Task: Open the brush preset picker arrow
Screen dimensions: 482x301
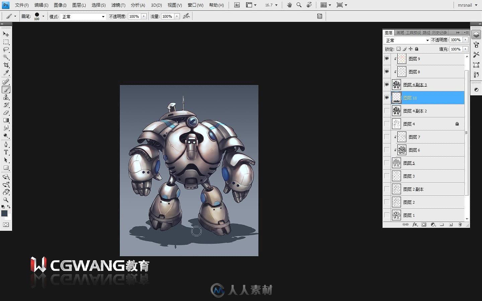Action: pos(43,16)
